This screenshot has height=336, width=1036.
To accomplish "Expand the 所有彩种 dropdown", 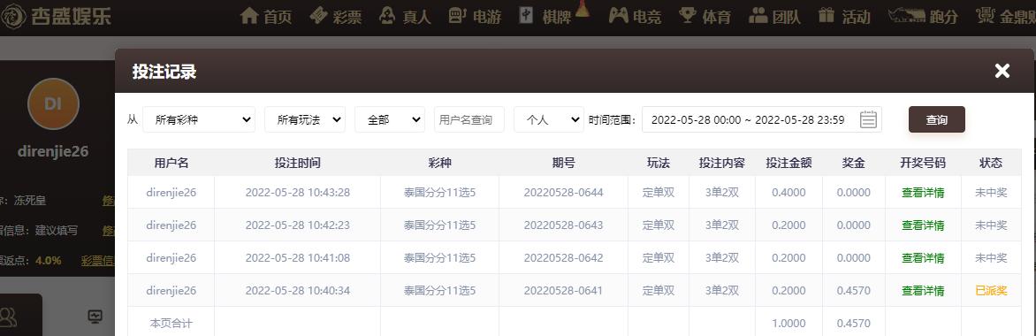I will pos(199,119).
